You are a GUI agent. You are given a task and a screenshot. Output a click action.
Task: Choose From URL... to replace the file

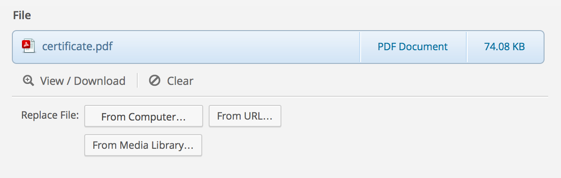(245, 116)
